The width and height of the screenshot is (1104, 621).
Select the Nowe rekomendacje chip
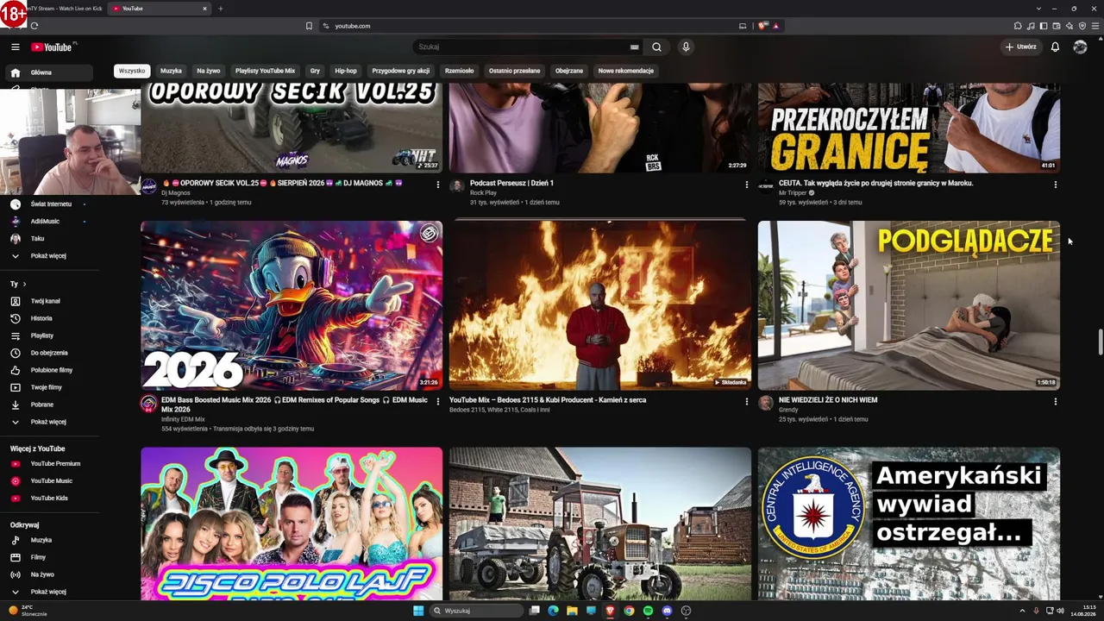point(625,71)
